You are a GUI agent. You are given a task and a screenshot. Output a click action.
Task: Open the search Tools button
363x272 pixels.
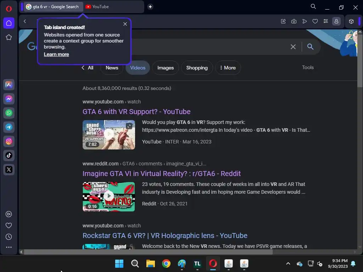308,68
